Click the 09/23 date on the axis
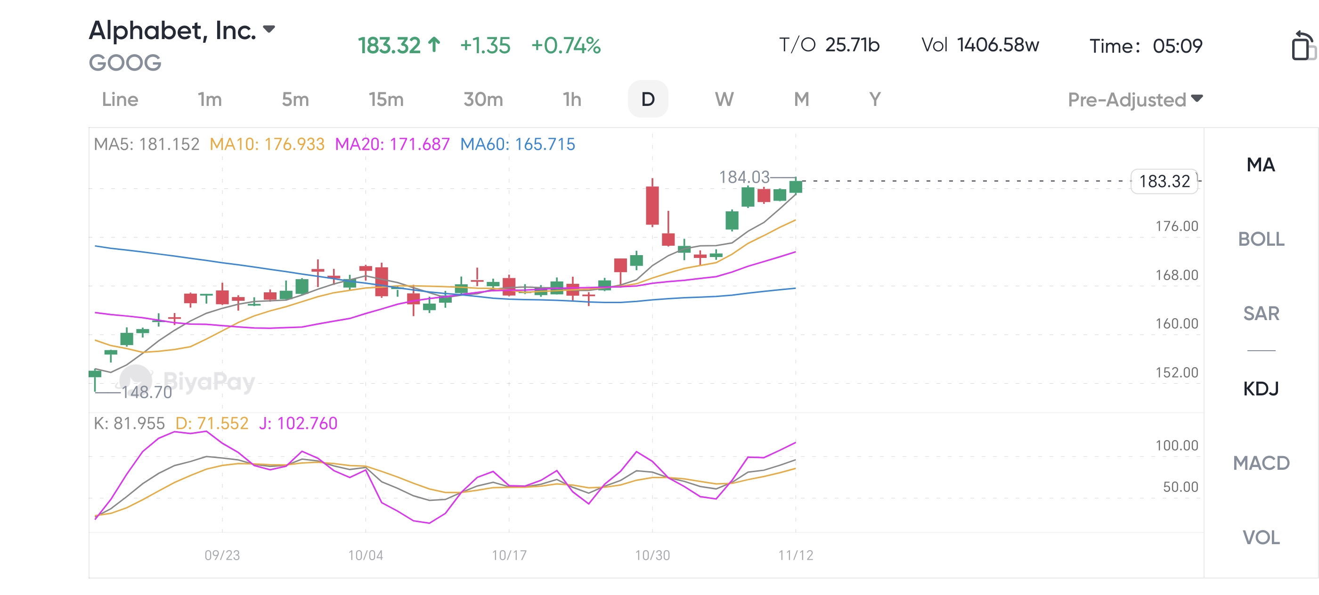 pyautogui.click(x=222, y=555)
